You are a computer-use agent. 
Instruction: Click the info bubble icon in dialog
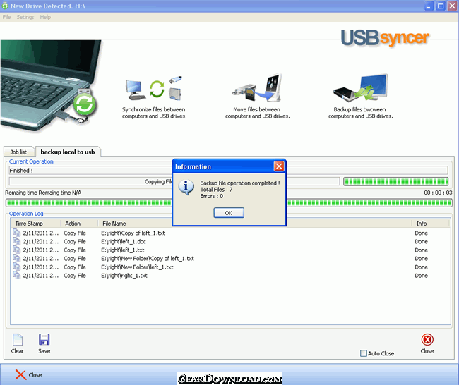point(186,188)
